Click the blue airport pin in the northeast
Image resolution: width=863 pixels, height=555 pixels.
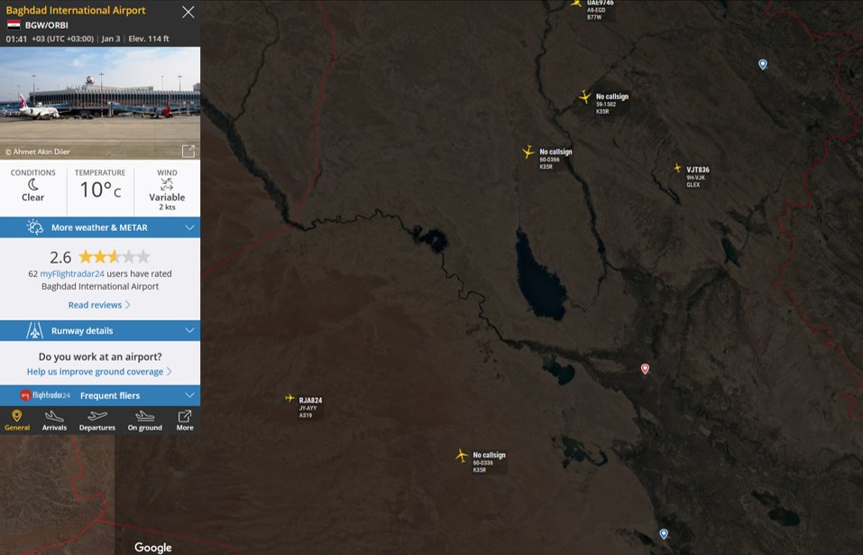(x=763, y=64)
